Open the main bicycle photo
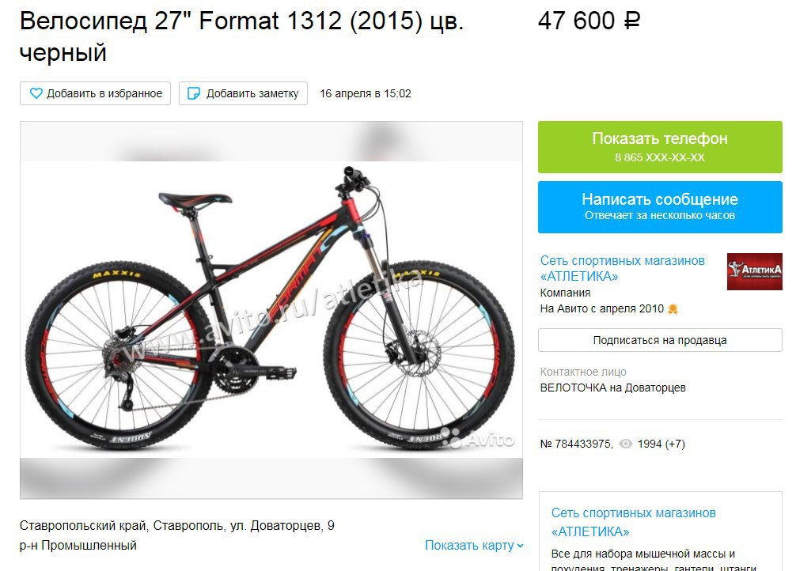This screenshot has height=571, width=796. [271, 309]
